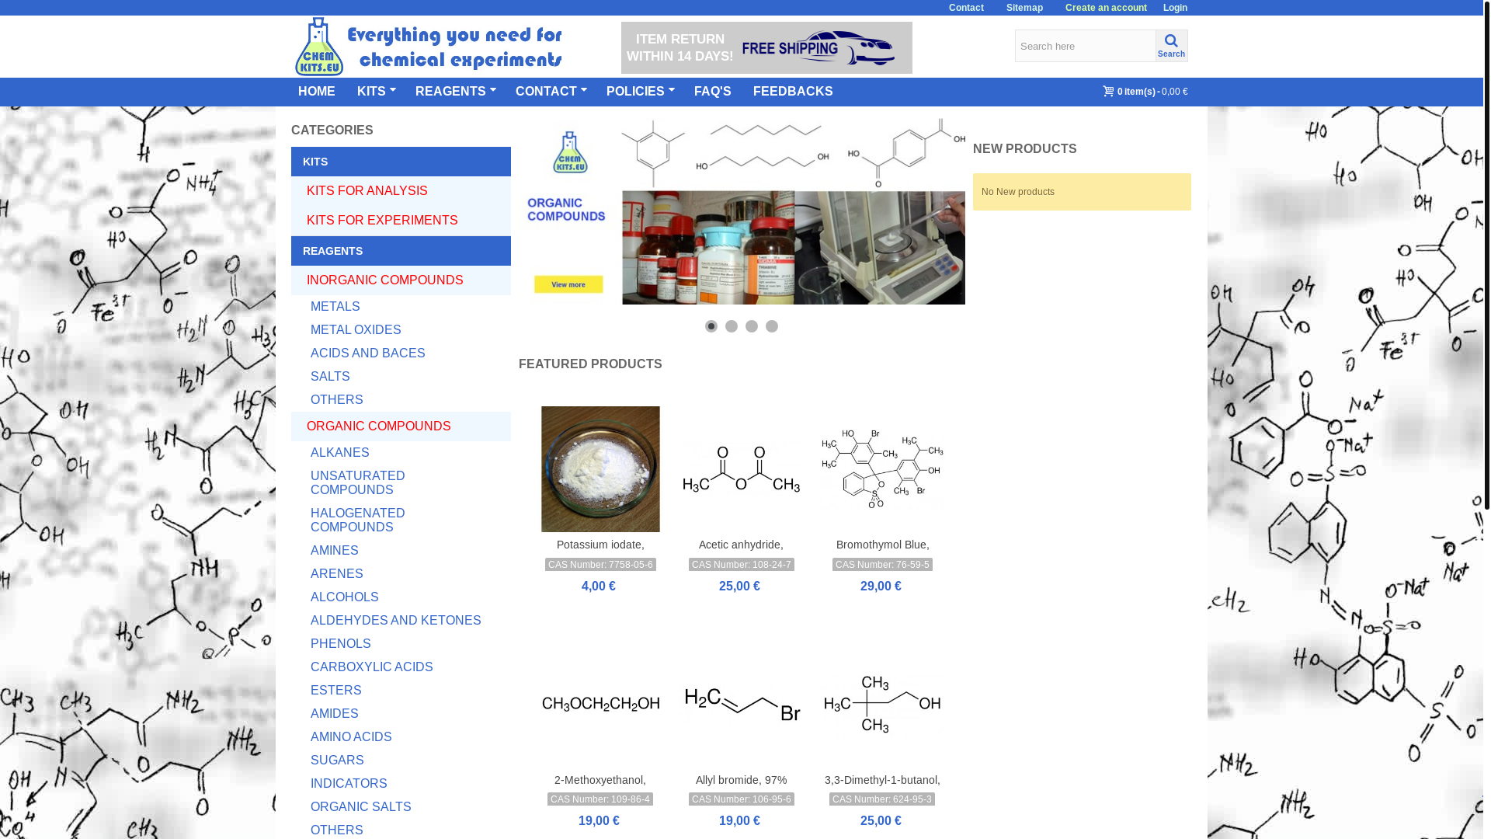Select first slideshow dot
The width and height of the screenshot is (1491, 839).
(x=711, y=326)
